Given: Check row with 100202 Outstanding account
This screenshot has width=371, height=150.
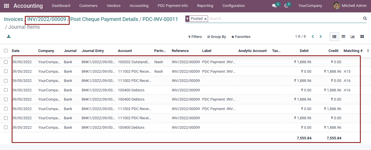Looking at the screenshot, I should [x=6, y=62].
